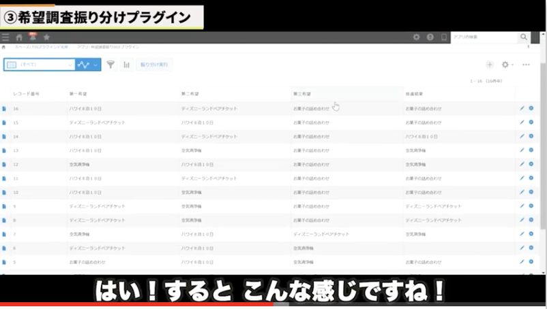Viewport: 547px width, 309px height.
Task: Click the help question mark icon
Action: [x=430, y=37]
